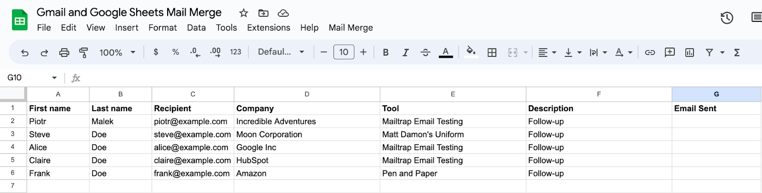Select row 1 header
762x193 pixels.
coord(13,108)
